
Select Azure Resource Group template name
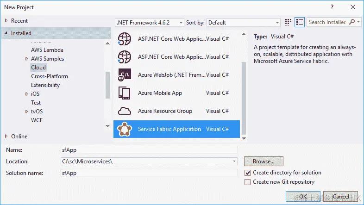[165, 111]
